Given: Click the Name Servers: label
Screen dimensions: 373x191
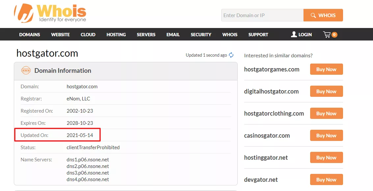Looking at the screenshot, I should point(37,160).
